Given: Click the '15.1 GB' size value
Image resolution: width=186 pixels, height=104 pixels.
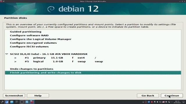Looking at the screenshot, I should click(57, 58).
